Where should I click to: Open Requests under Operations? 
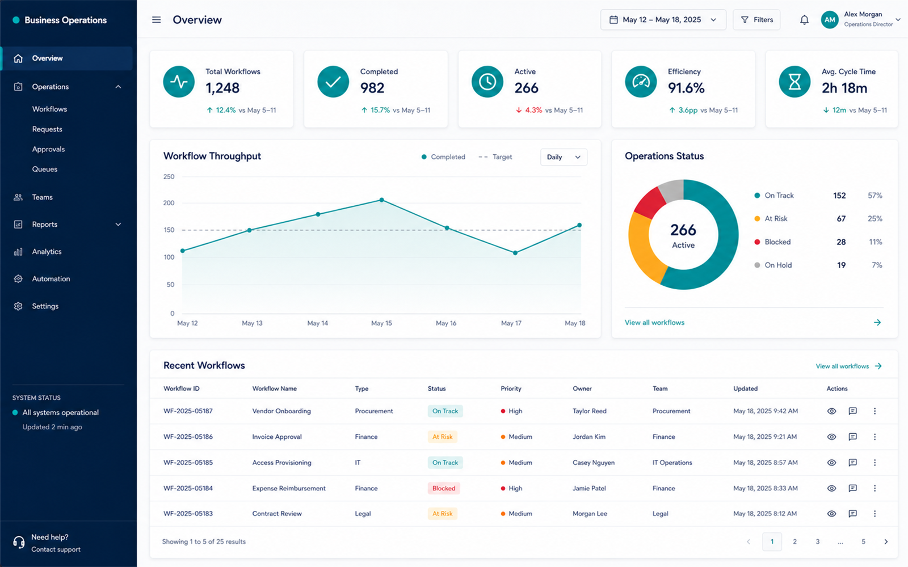[x=47, y=129]
